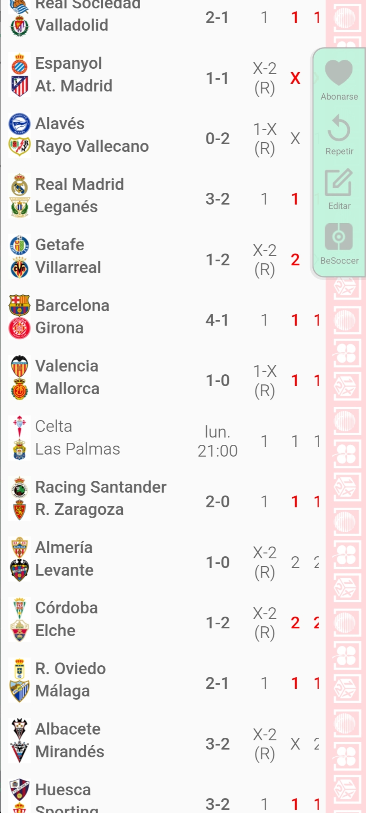Tap the X-2 (R) forecast for Espanyol

(265, 78)
